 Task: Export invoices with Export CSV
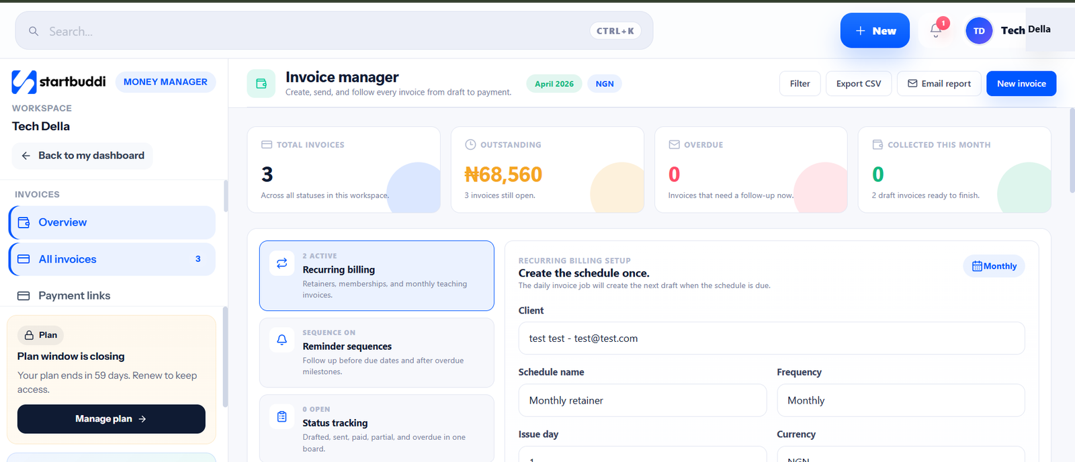[x=859, y=83]
